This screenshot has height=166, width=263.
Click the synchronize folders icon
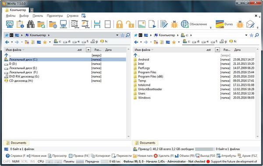click(41, 25)
